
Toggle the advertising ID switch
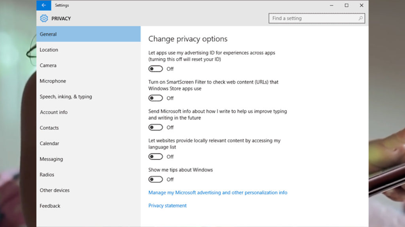pos(155,69)
